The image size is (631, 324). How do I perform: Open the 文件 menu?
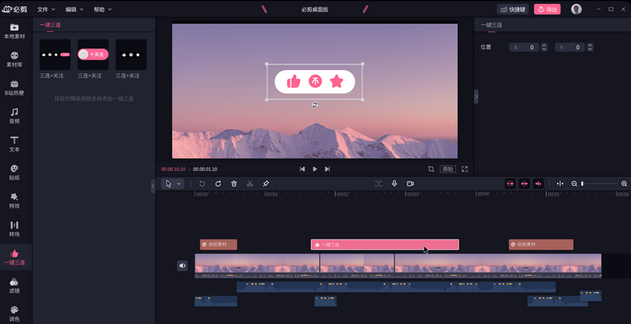(46, 9)
